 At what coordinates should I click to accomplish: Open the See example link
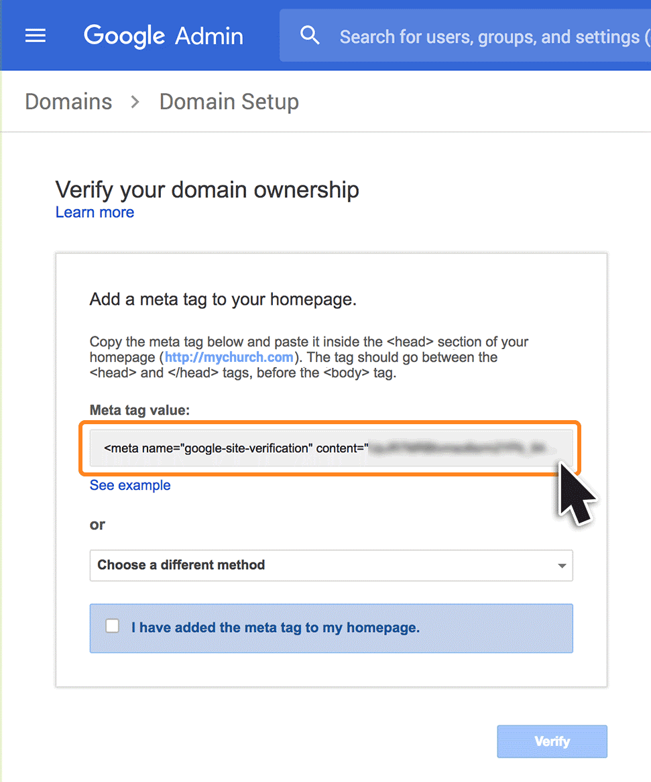[130, 485]
